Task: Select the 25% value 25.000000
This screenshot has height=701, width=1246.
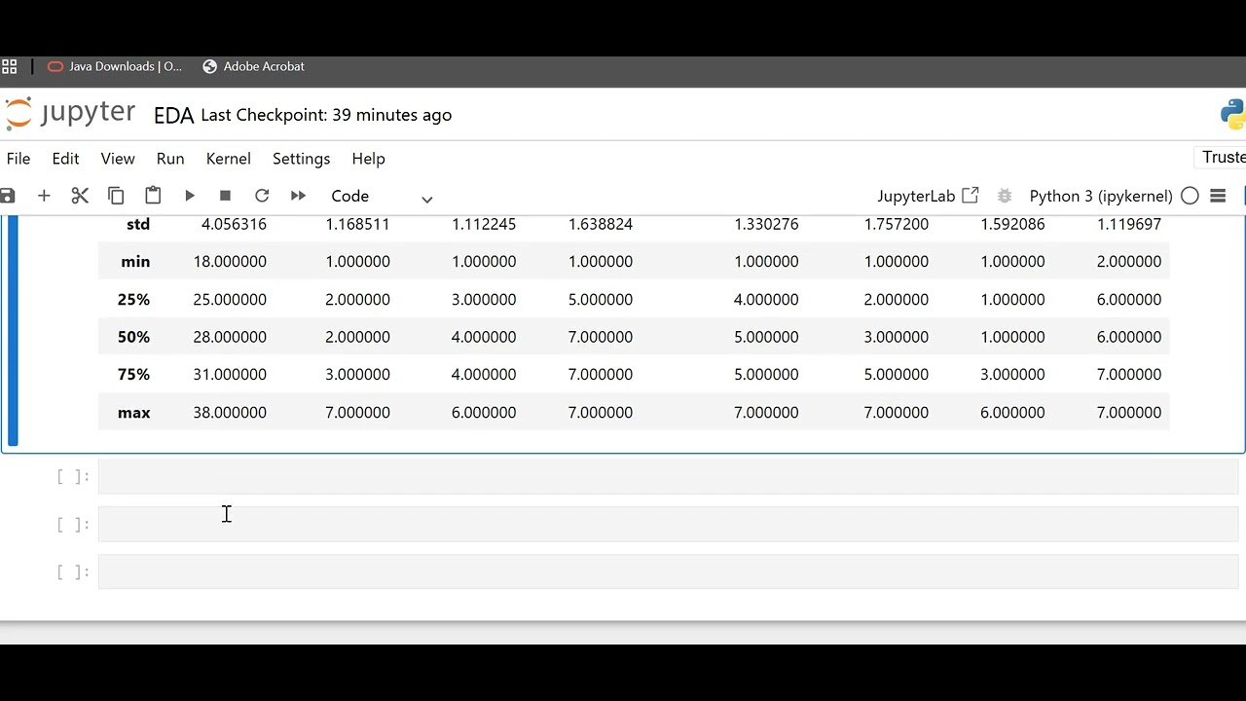Action: pos(230,299)
